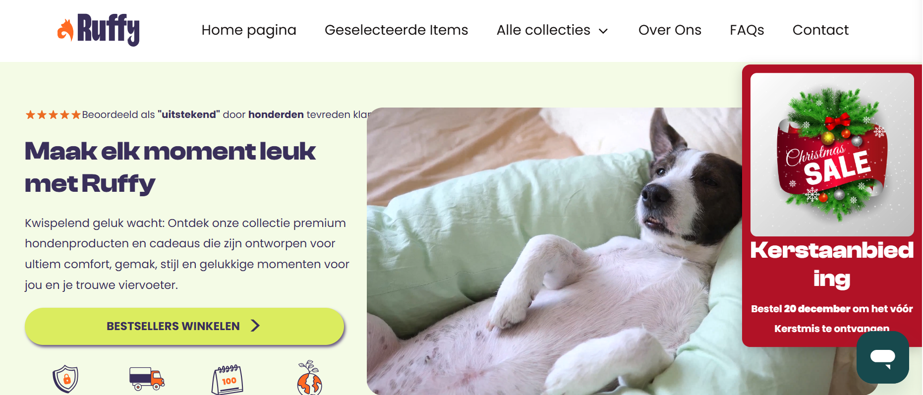Click arrow icon in Bestsellers button
Viewport: 923px width, 395px height.
pos(255,326)
